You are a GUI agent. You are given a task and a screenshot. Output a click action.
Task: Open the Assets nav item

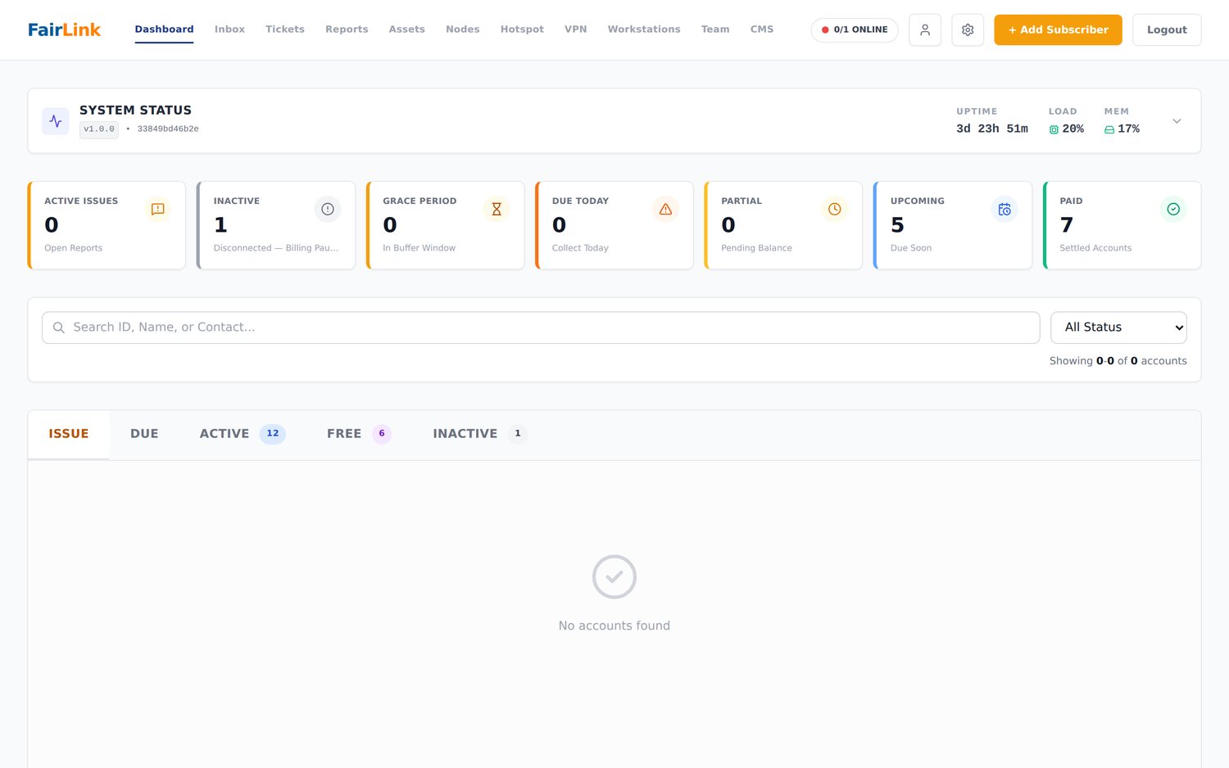(x=407, y=29)
